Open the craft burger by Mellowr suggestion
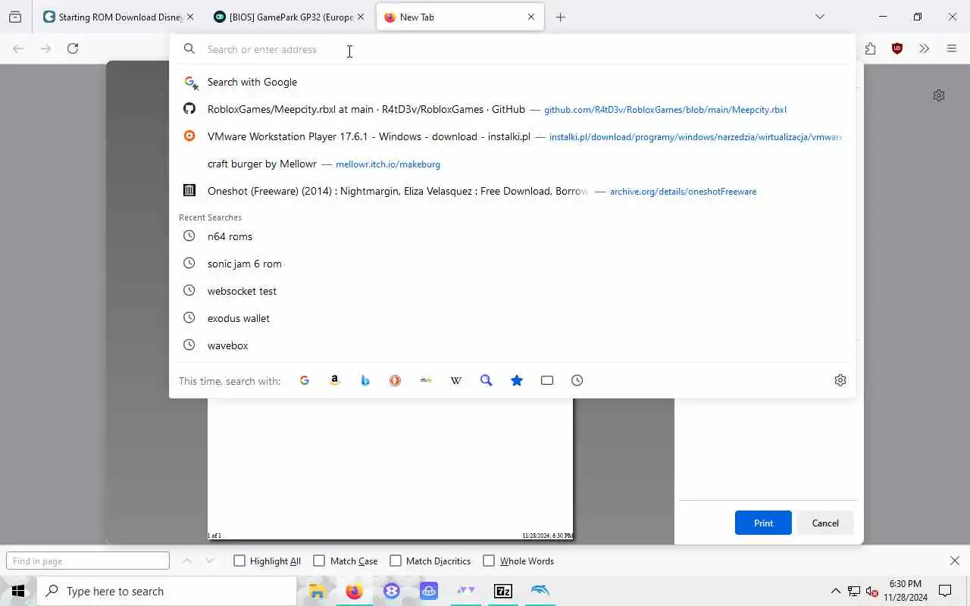The width and height of the screenshot is (970, 606). [512, 164]
